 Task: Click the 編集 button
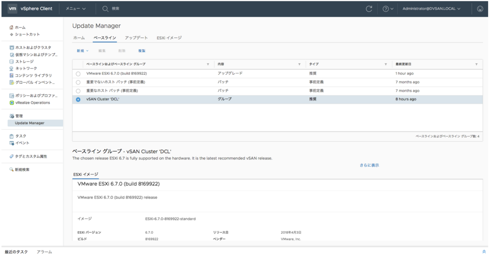click(x=102, y=51)
